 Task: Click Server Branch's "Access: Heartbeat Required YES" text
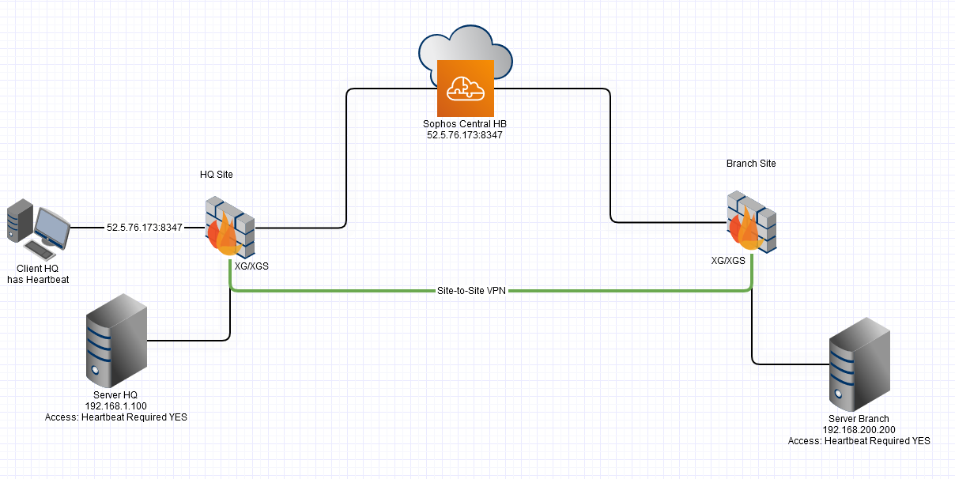[859, 441]
